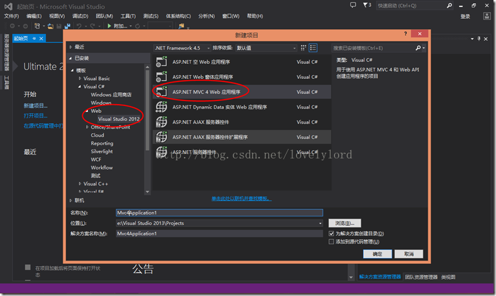
Task: Click the ASP.NET MVC 4 Web application icon
Action: 161,92
